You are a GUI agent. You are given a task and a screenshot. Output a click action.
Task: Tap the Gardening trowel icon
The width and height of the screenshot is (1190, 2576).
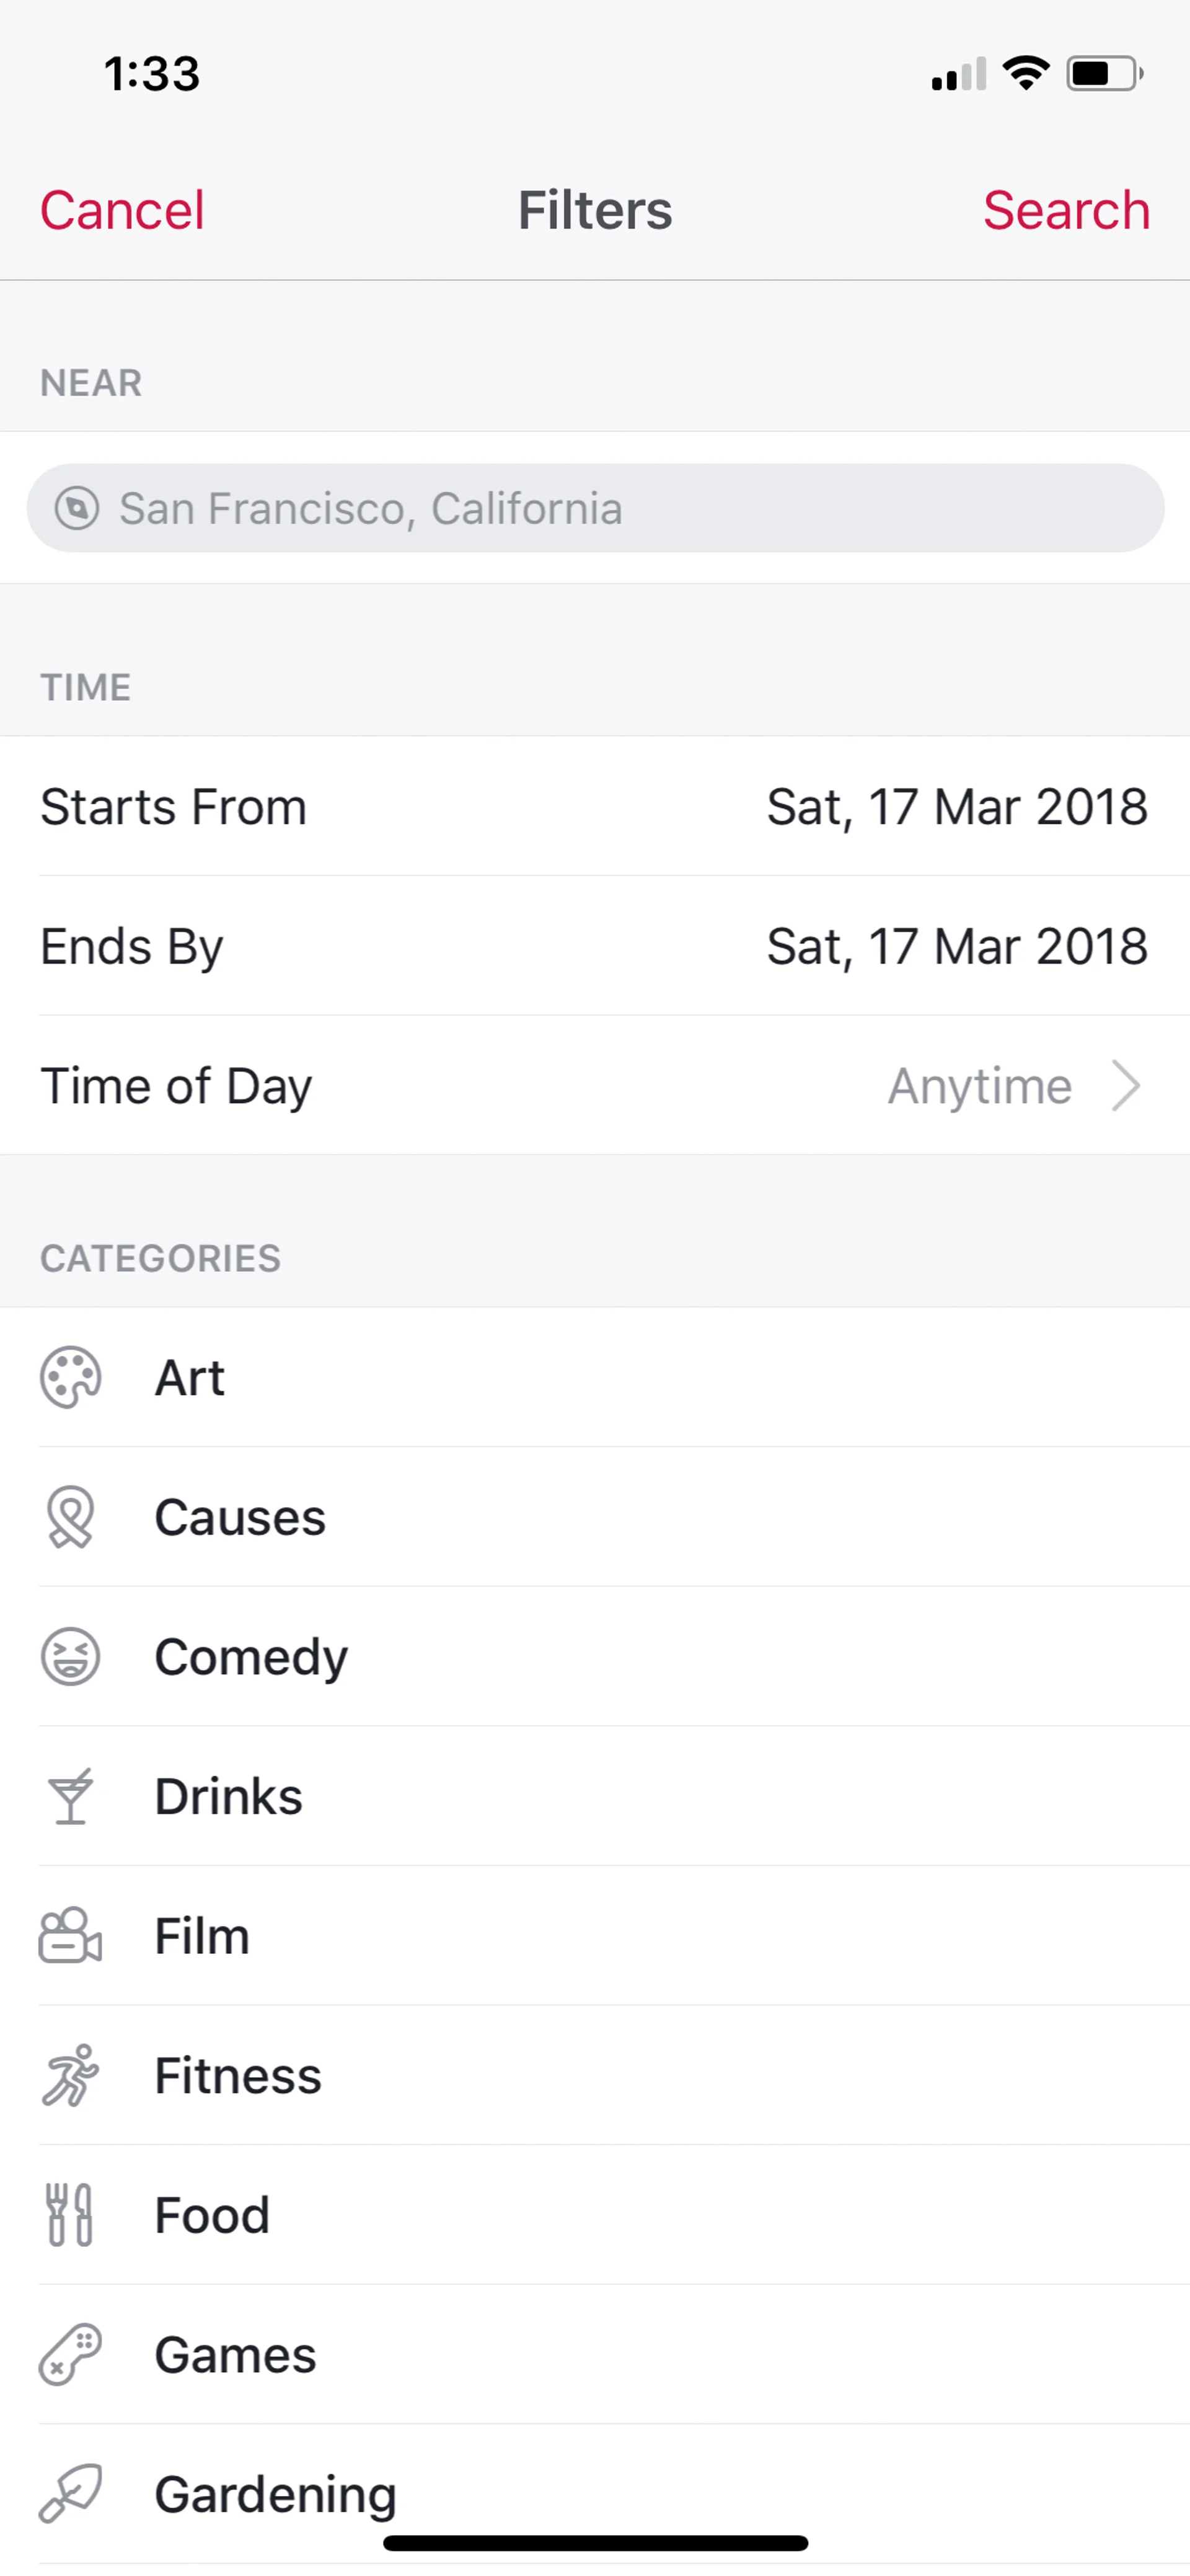tap(70, 2494)
